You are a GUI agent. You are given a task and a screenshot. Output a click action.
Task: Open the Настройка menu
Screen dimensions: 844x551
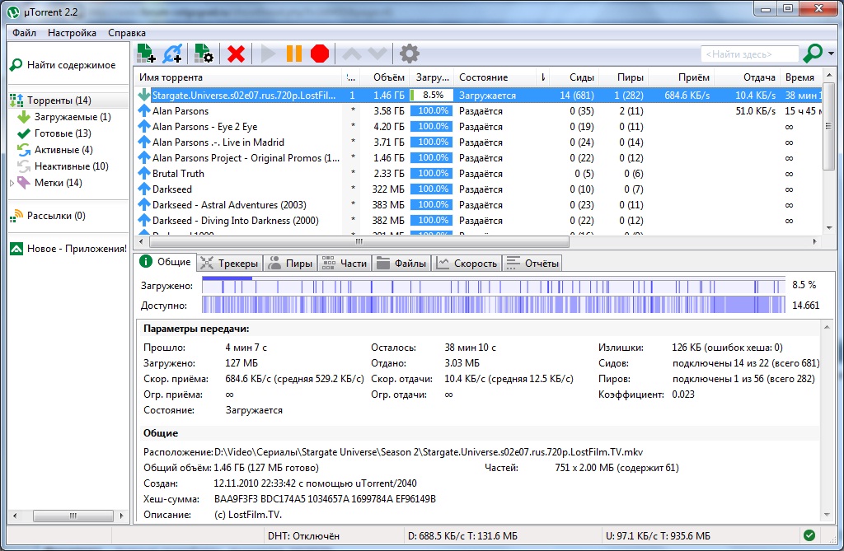72,33
